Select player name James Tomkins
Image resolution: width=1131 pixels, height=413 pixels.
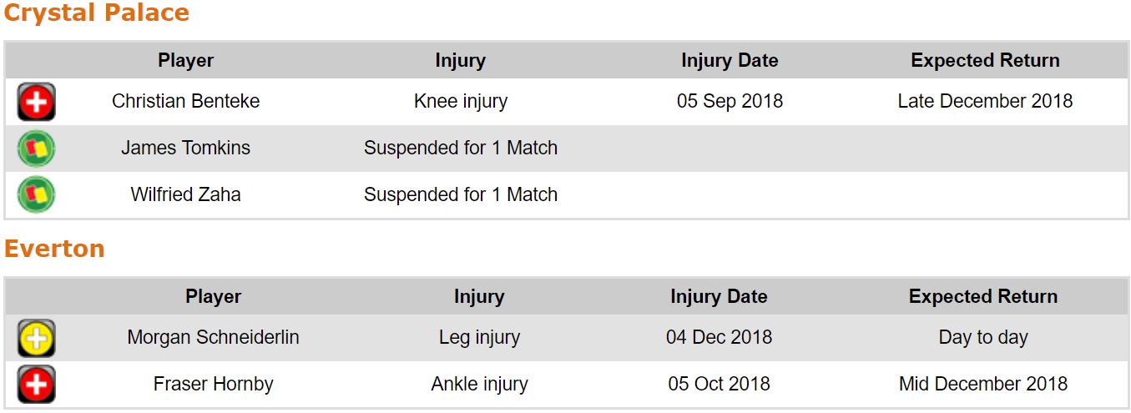point(185,149)
